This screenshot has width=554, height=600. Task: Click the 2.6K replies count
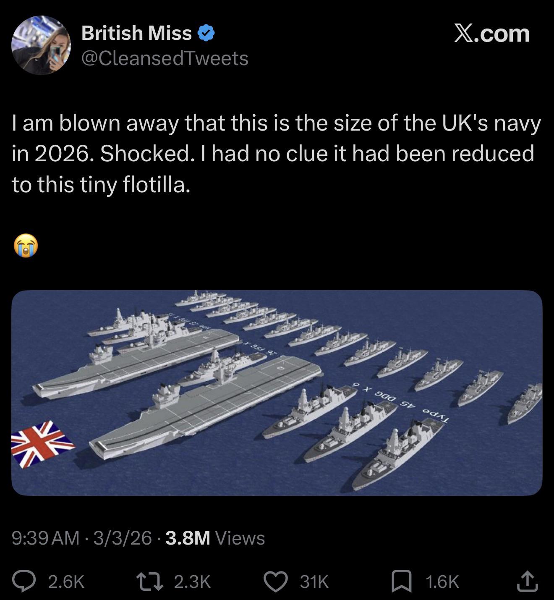(66, 582)
